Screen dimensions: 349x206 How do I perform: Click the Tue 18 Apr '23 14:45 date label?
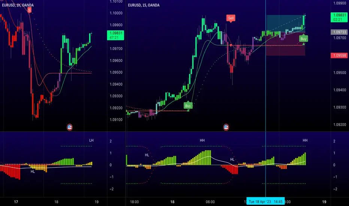point(265,202)
